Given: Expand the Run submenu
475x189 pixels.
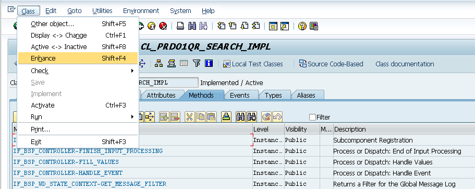Looking at the screenshot, I should pos(78,117).
